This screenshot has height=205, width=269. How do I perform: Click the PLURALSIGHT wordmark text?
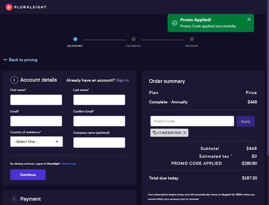tap(30, 7)
